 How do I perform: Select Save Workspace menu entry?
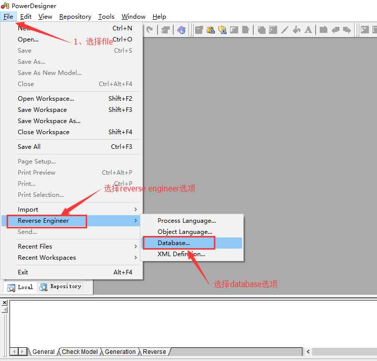(72, 110)
